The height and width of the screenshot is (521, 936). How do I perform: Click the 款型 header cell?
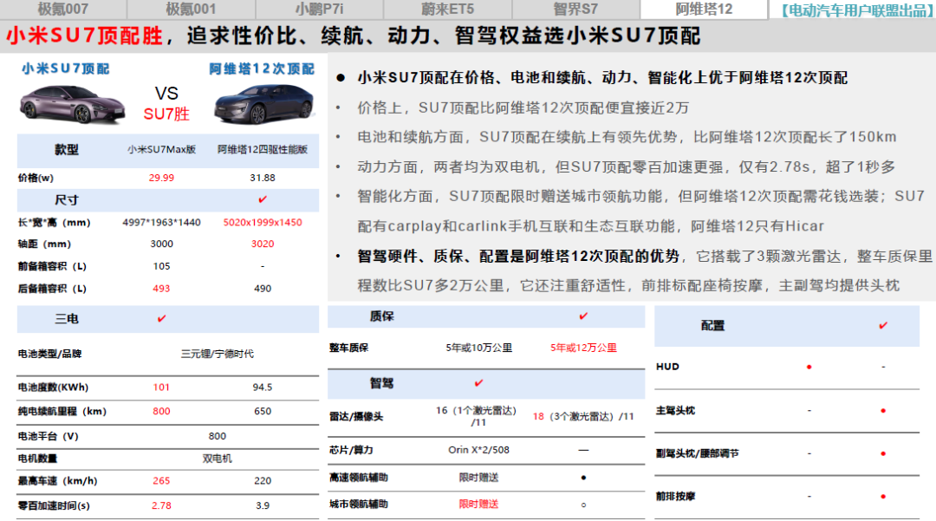click(x=66, y=150)
